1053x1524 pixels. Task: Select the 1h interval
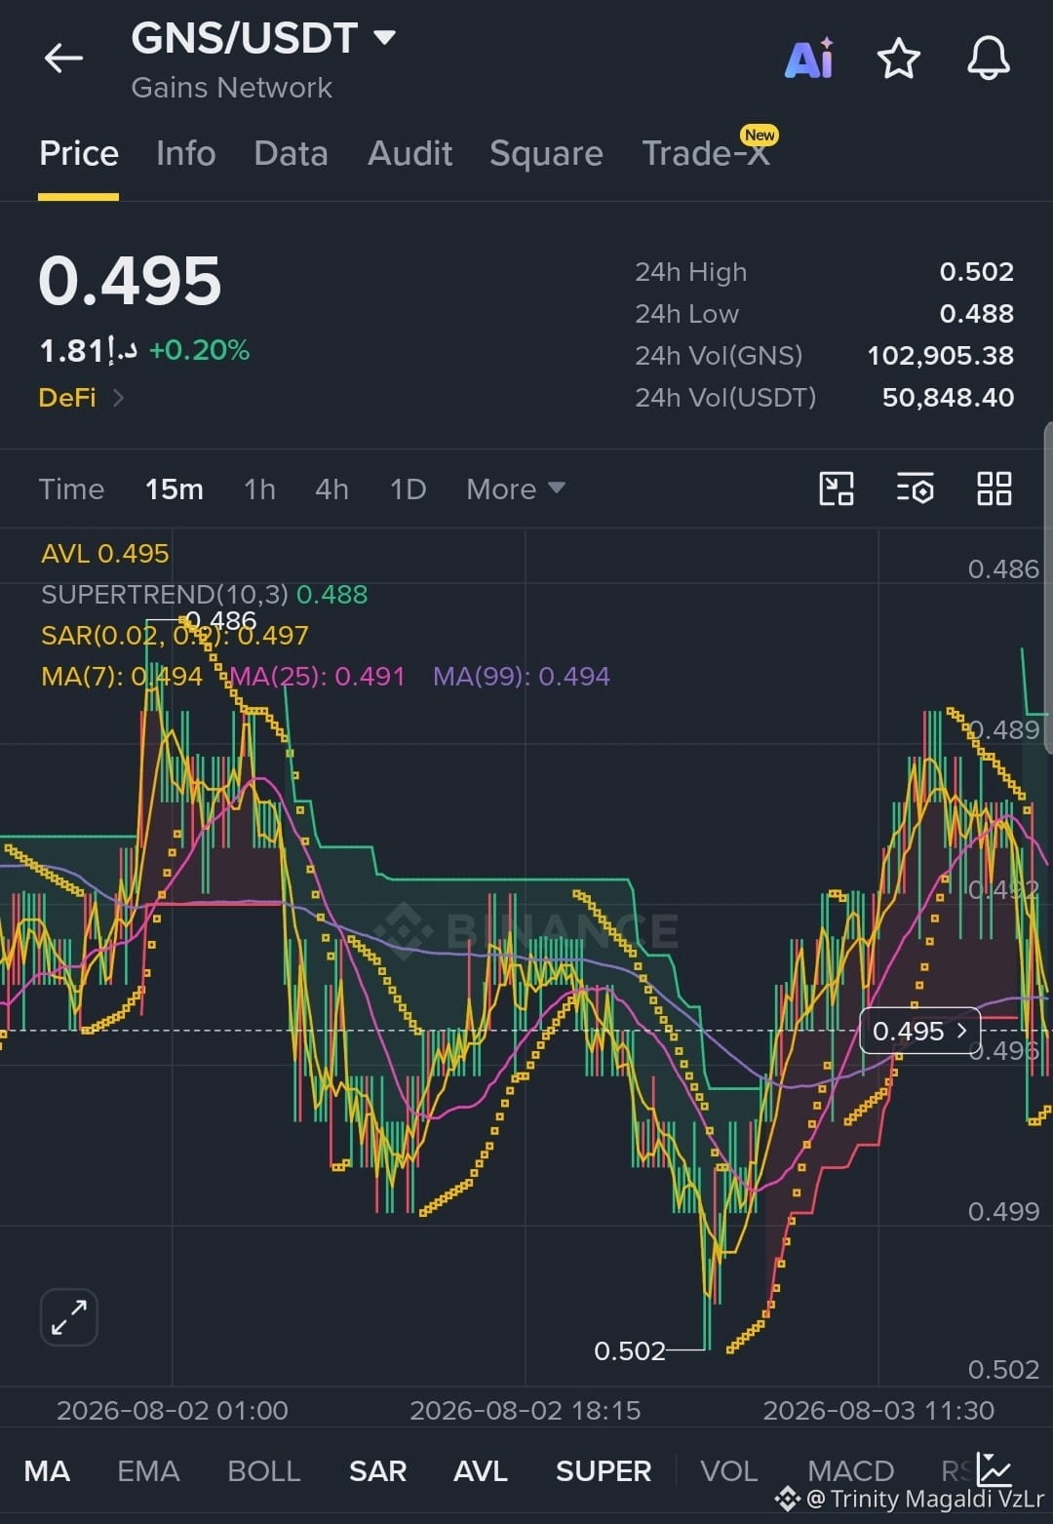259,488
